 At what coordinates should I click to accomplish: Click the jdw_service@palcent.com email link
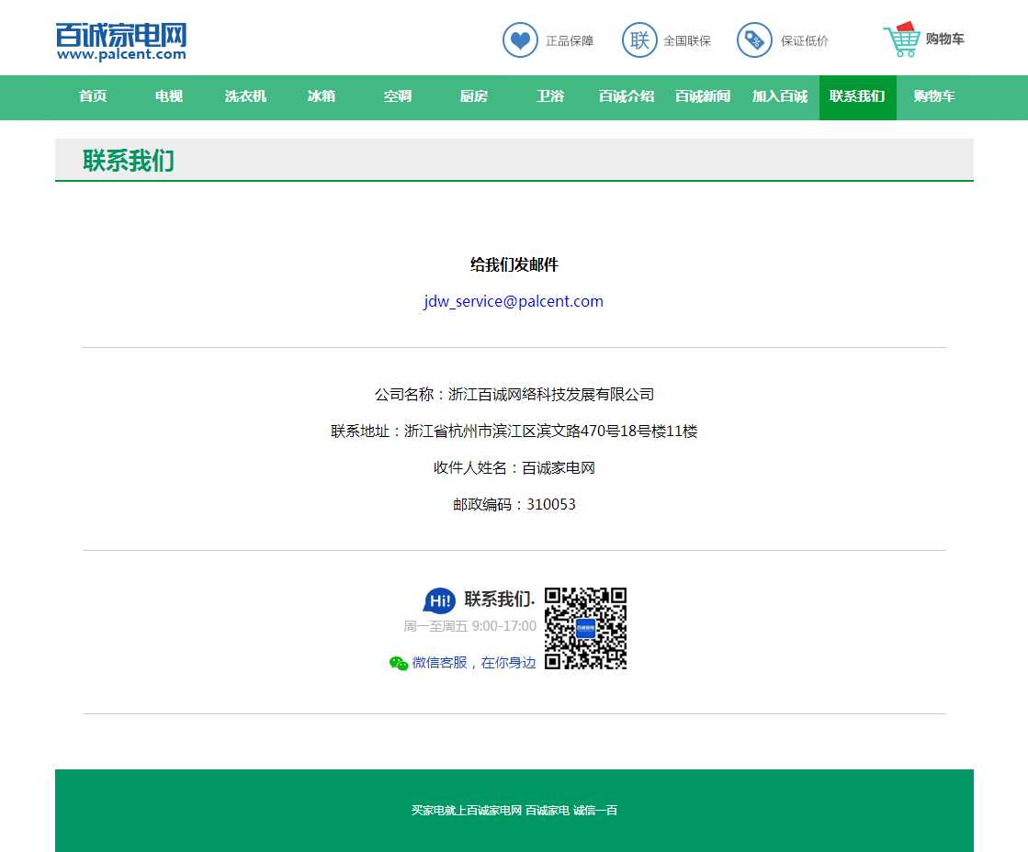tap(514, 301)
